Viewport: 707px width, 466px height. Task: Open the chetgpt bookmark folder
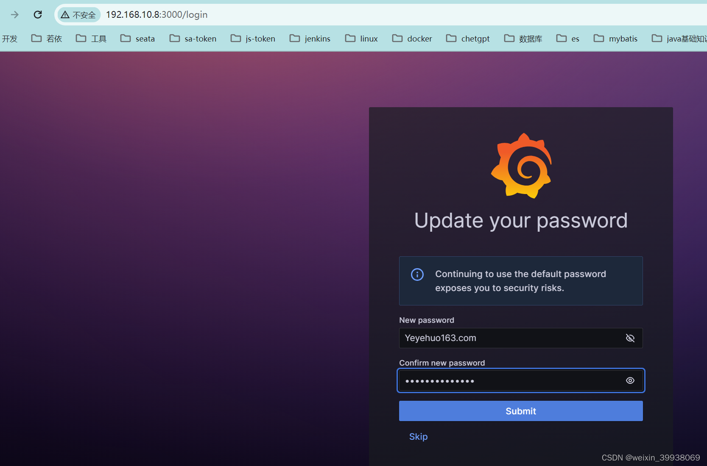(468, 39)
